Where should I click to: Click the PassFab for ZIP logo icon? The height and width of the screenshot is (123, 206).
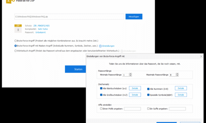(10, 1)
